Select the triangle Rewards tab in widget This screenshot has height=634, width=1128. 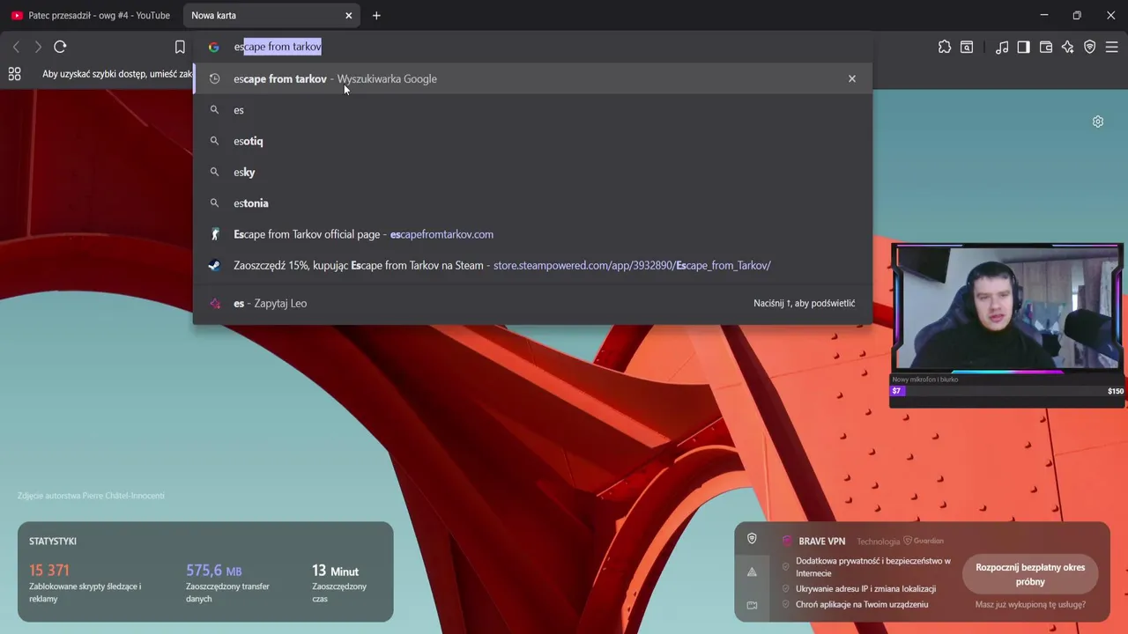(x=752, y=571)
